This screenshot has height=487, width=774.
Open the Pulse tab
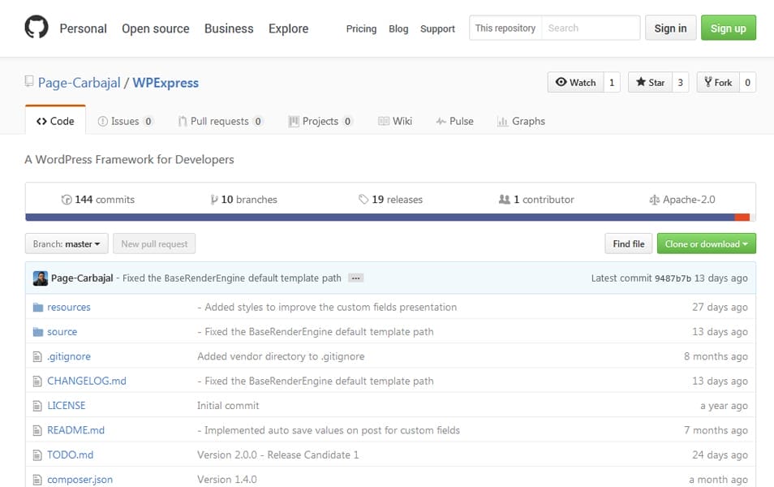tap(454, 121)
